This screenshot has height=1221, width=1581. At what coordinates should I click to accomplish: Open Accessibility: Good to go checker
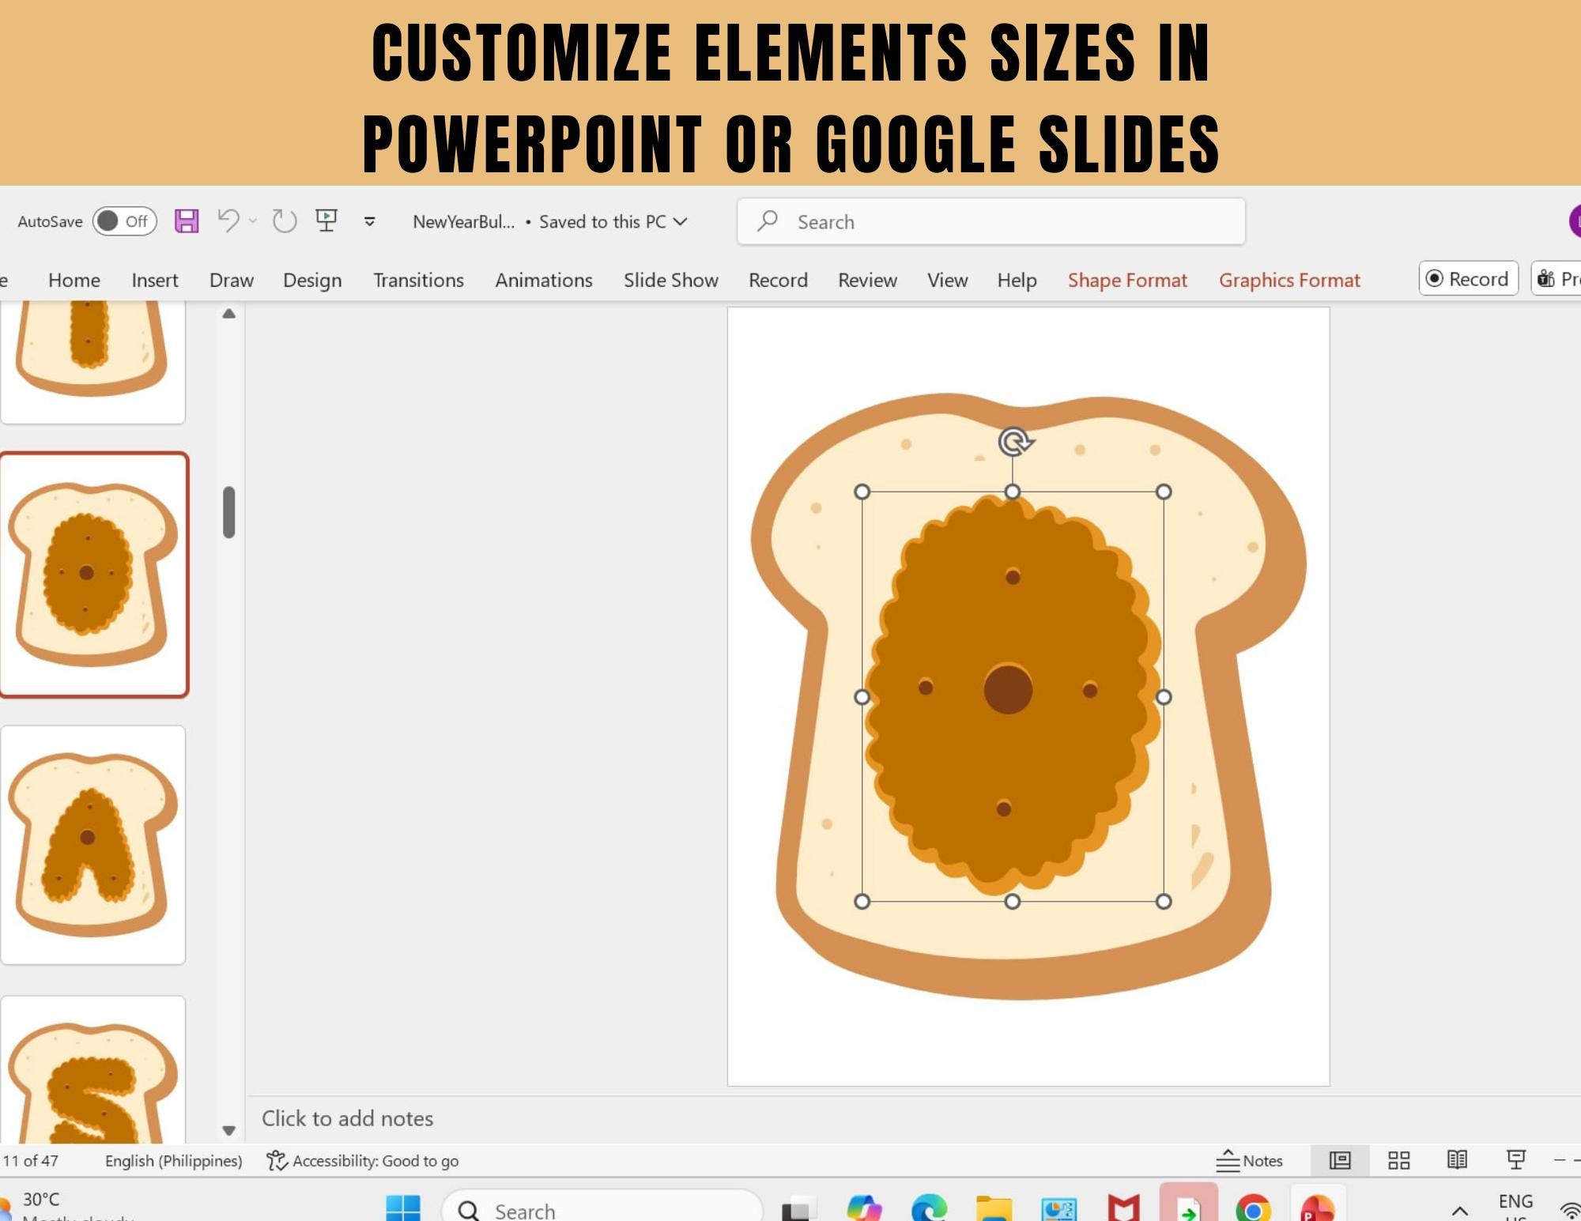coord(363,1160)
